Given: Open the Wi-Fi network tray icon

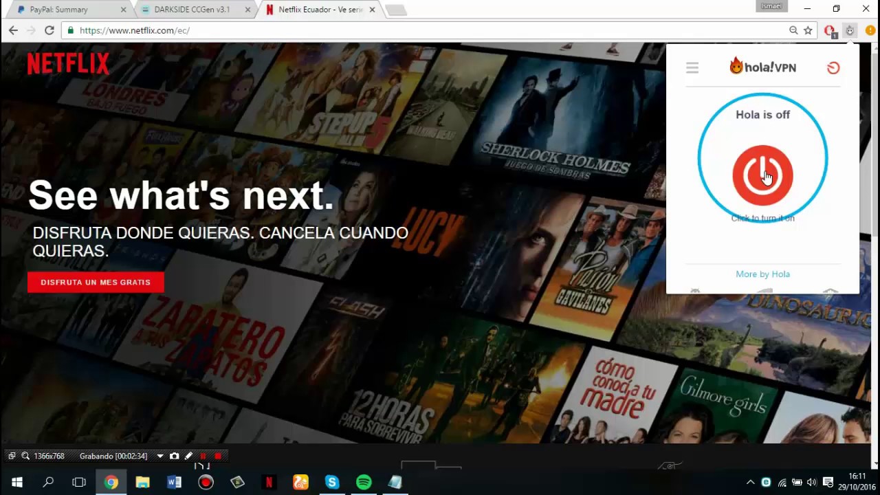Looking at the screenshot, I should click(x=782, y=483).
